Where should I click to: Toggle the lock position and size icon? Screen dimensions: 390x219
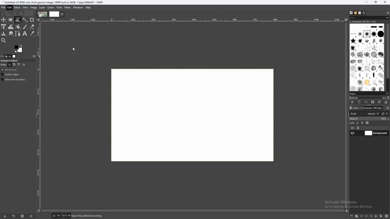(363, 123)
